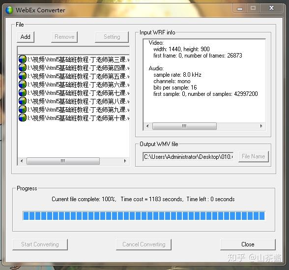Click the 'bits per sample: 16' line
The height and width of the screenshot is (270, 289).
(175, 88)
